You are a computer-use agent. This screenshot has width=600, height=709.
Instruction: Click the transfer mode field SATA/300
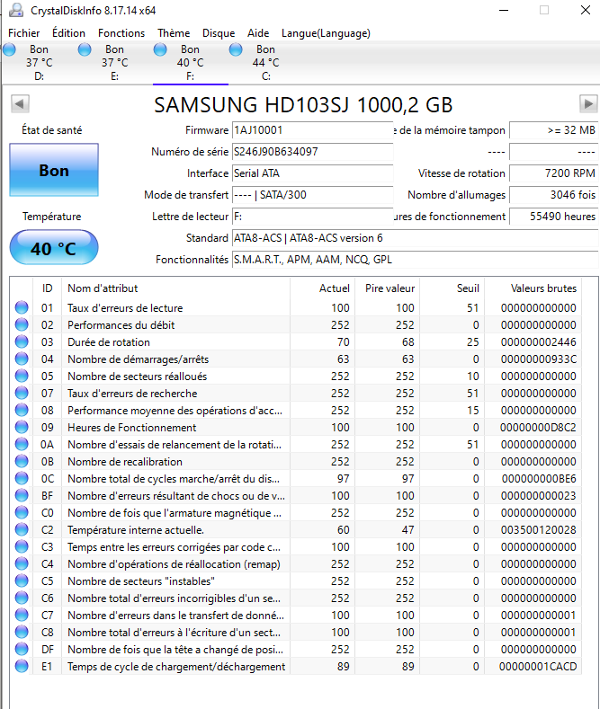[x=312, y=195]
